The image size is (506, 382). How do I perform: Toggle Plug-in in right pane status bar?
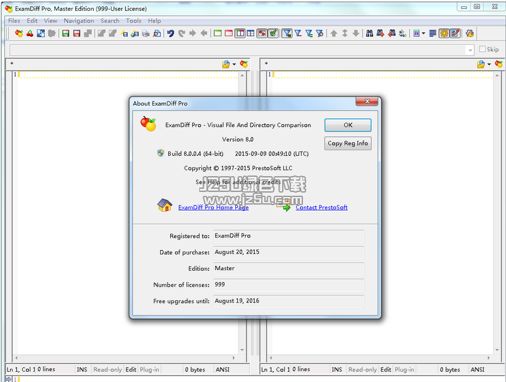[404, 369]
